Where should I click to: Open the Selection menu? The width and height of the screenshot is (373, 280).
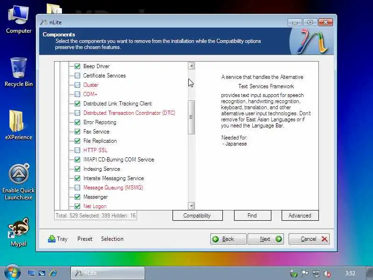point(112,239)
